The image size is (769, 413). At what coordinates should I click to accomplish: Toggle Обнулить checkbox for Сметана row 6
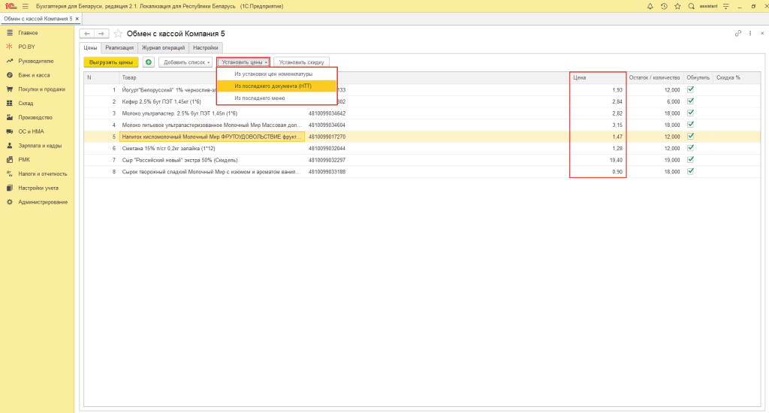(691, 148)
